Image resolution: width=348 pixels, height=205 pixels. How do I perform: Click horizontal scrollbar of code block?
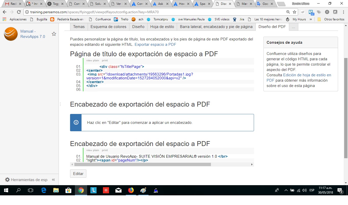(143, 165)
